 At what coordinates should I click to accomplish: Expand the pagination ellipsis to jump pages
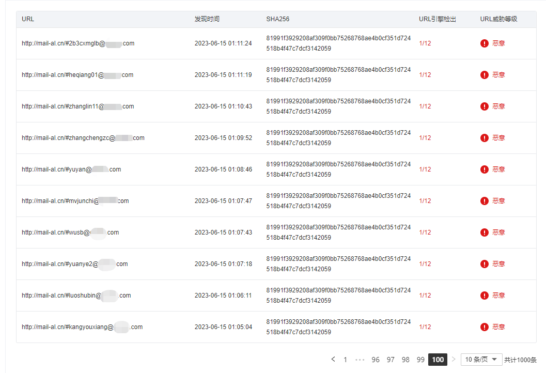pyautogui.click(x=360, y=360)
